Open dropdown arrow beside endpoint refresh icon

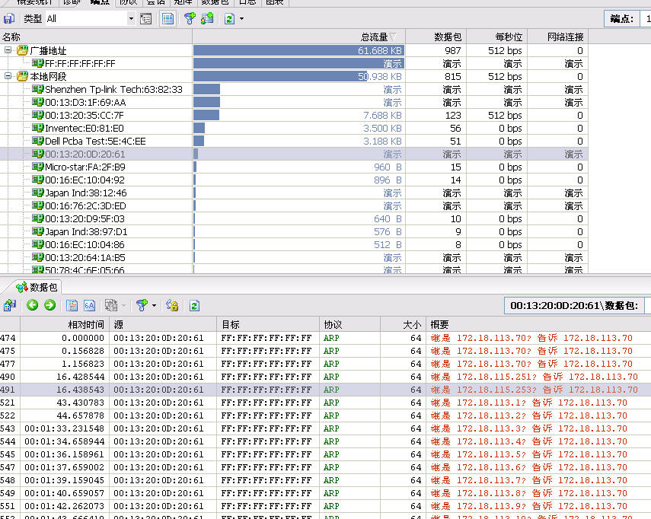tap(241, 18)
